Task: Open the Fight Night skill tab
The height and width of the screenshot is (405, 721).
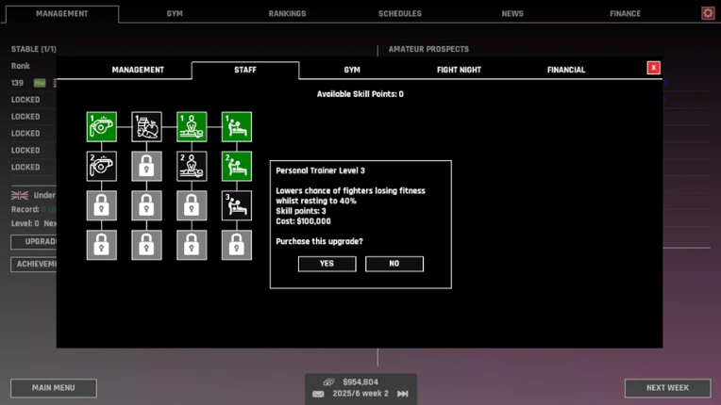Action: (x=459, y=70)
